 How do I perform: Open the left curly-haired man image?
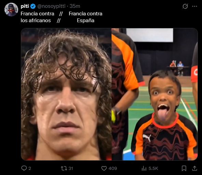coord(66,94)
